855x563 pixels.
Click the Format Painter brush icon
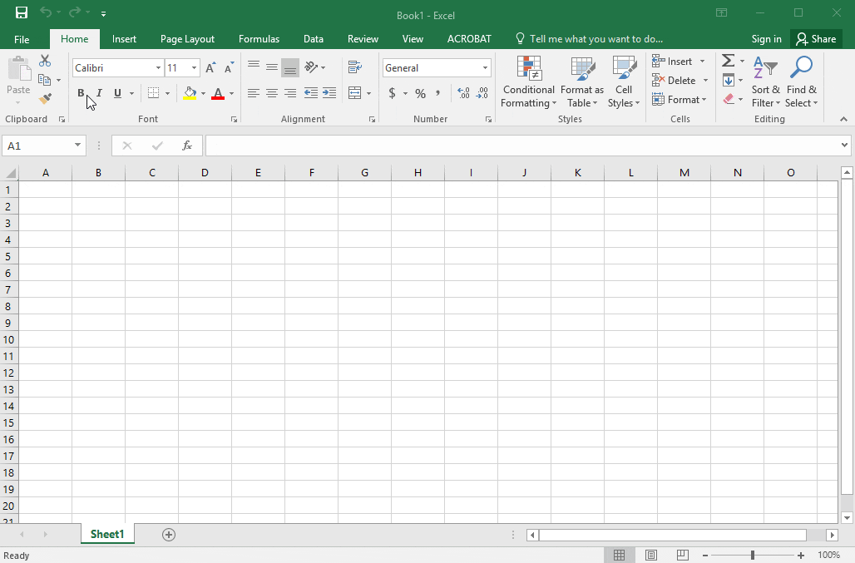[45, 99]
